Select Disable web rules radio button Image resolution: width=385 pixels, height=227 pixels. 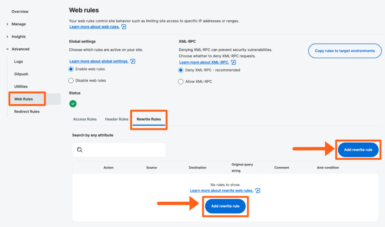pos(71,80)
